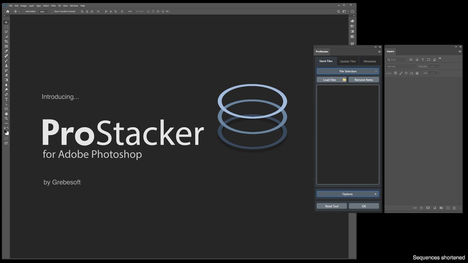Click the Reset Tool button

[x=332, y=206]
